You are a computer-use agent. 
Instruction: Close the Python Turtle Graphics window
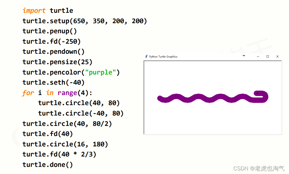277,56
